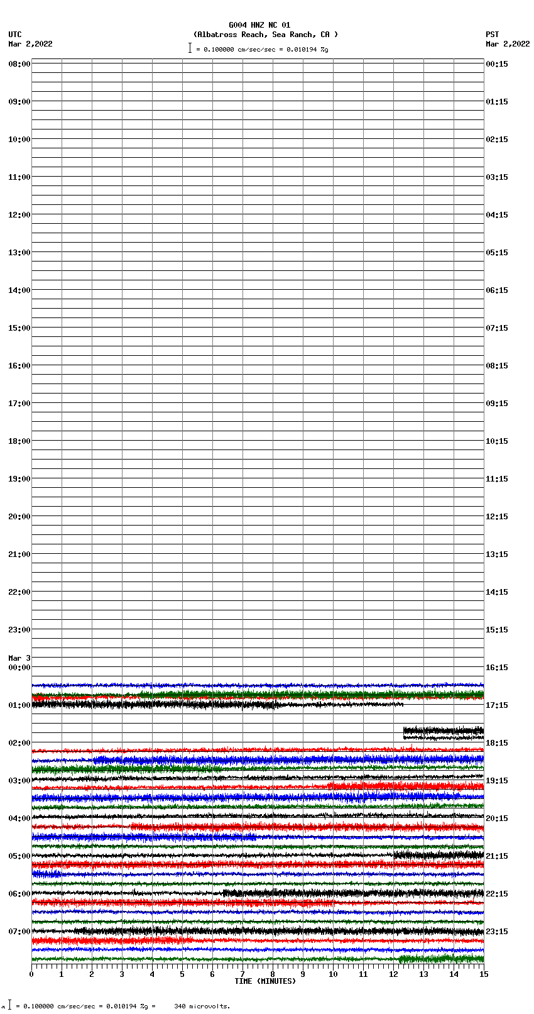Click the scale text 0.100000 cm/sec/sec at top
This screenshot has height=1014, width=534.
[239, 49]
